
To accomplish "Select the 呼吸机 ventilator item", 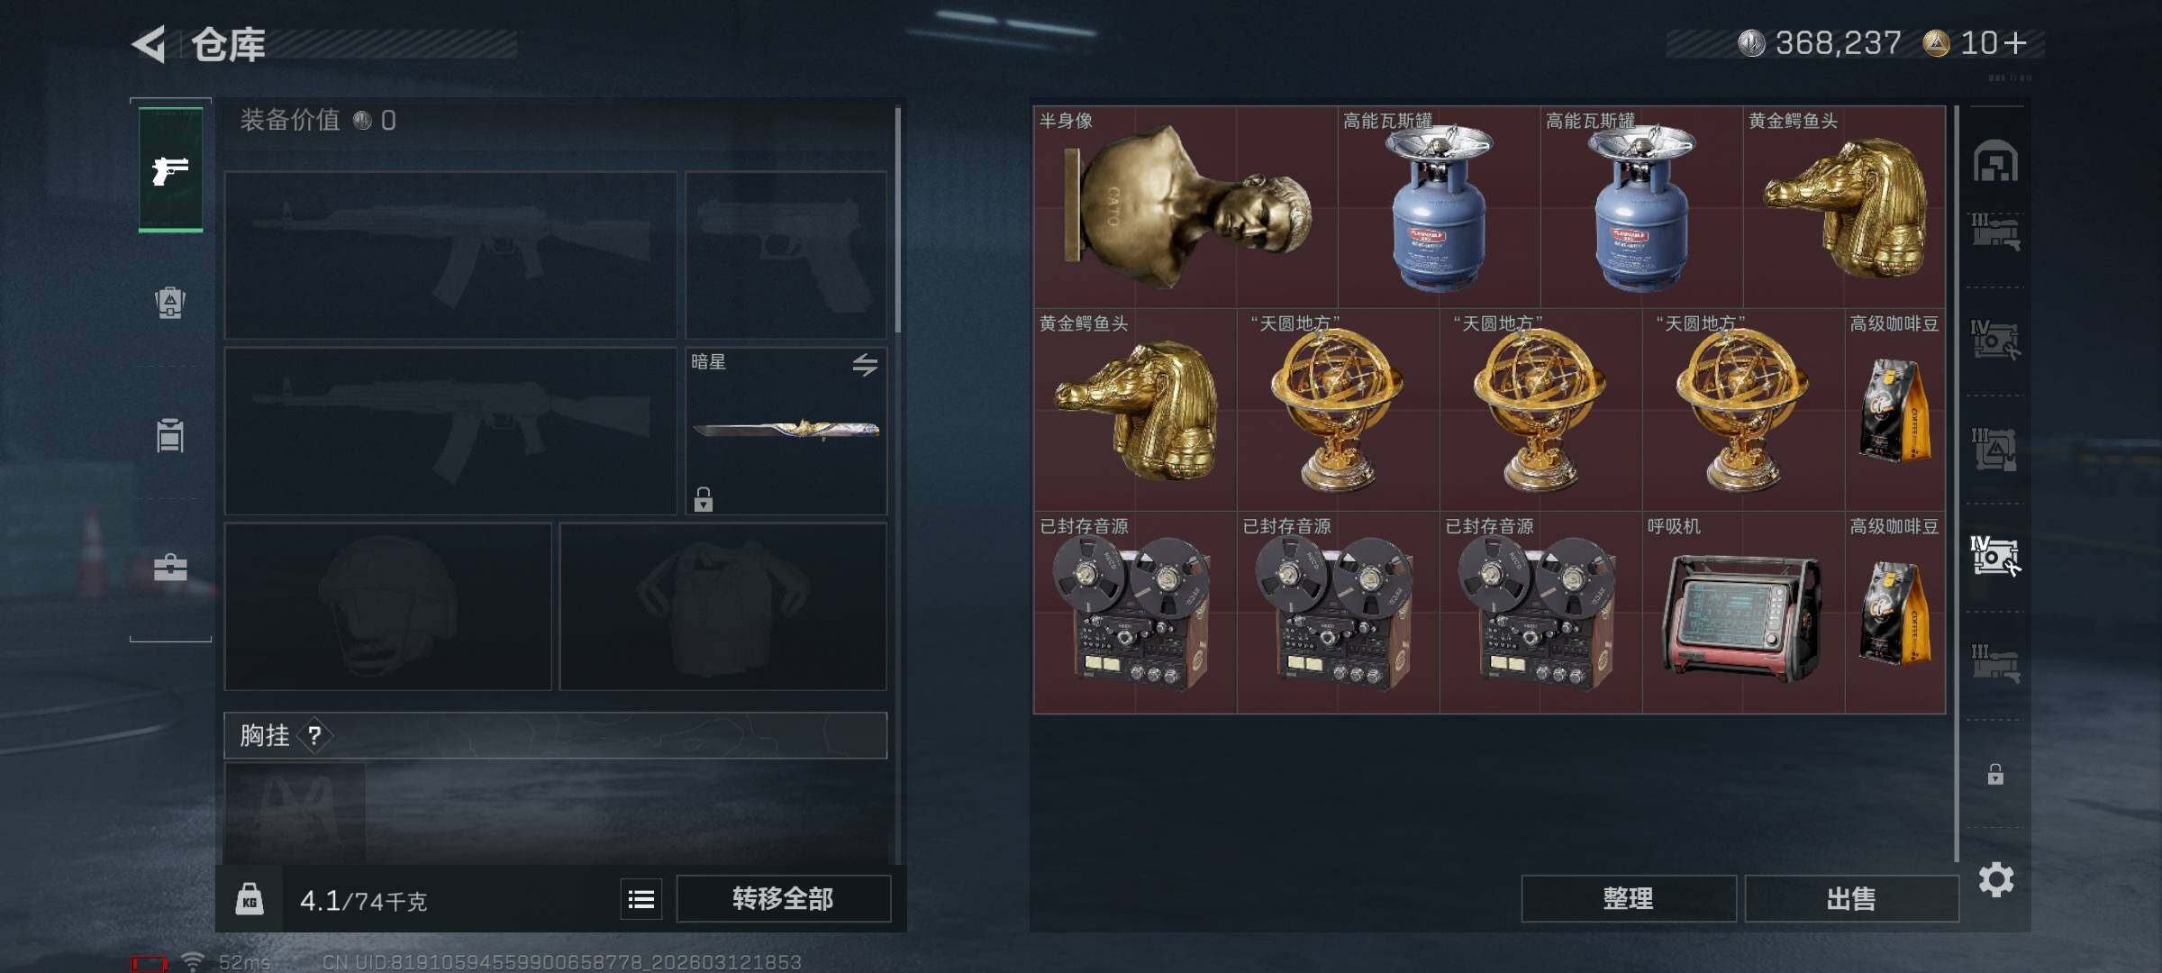I will [1743, 613].
